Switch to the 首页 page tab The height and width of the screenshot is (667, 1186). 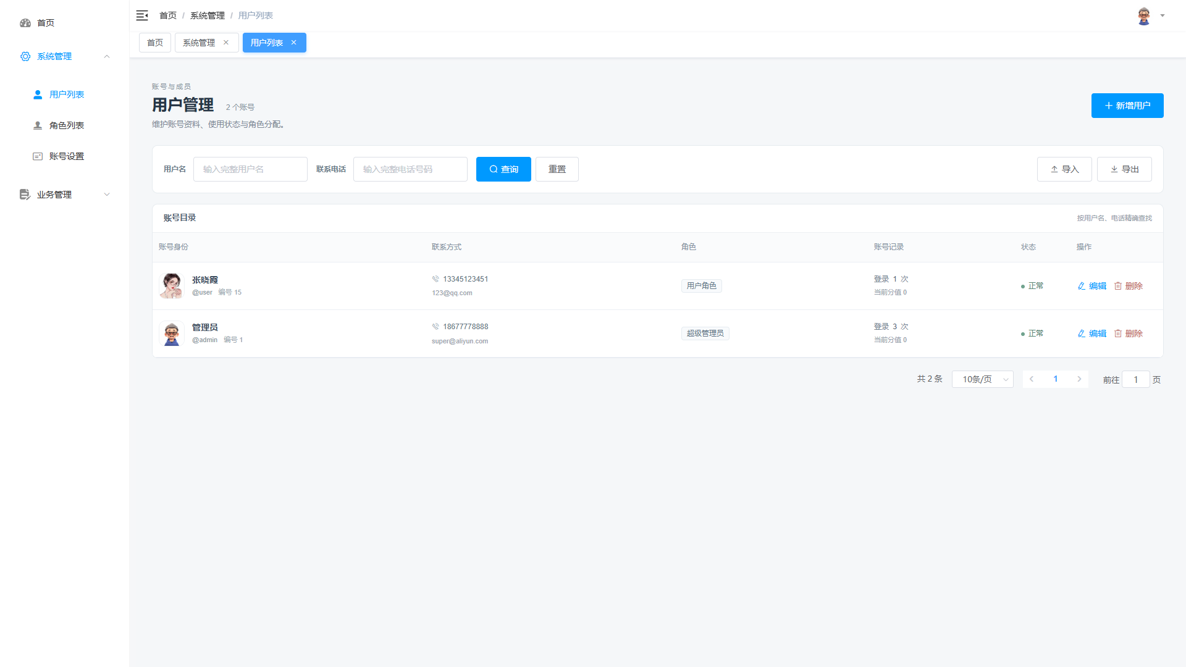(155, 43)
